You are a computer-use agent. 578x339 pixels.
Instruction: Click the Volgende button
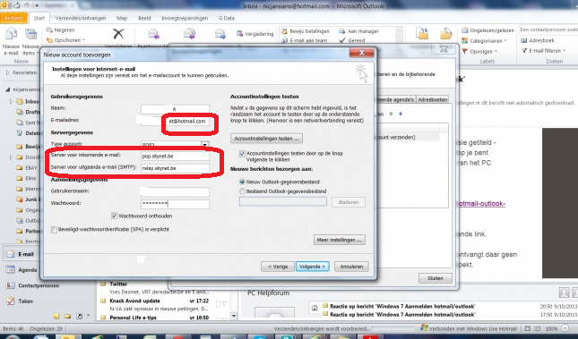pos(312,267)
